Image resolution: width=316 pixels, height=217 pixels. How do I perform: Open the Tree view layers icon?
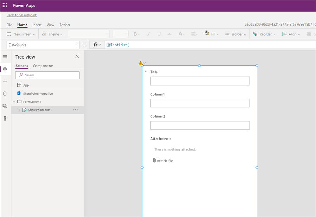coord(5,69)
